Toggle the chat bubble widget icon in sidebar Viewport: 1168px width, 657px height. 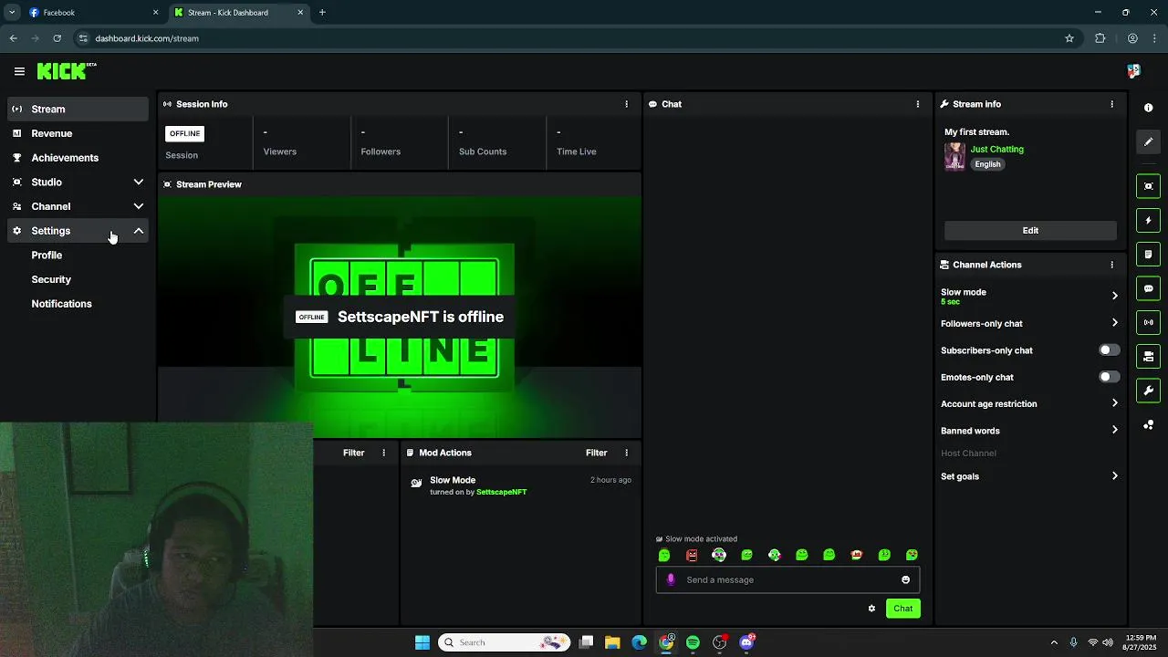tap(1148, 288)
